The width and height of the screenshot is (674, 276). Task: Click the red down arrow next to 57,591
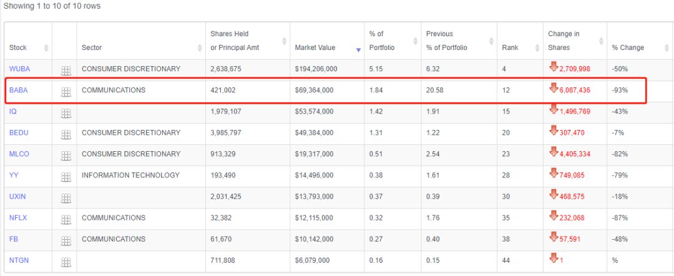553,237
